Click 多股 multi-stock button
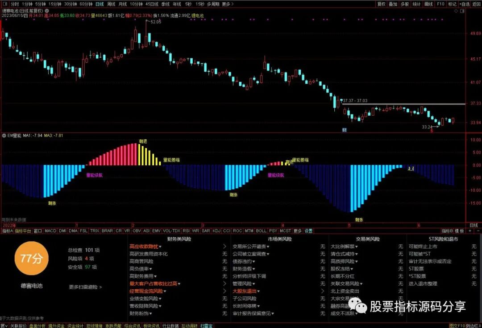The width and height of the screenshot is (482, 328). (x=405, y=4)
